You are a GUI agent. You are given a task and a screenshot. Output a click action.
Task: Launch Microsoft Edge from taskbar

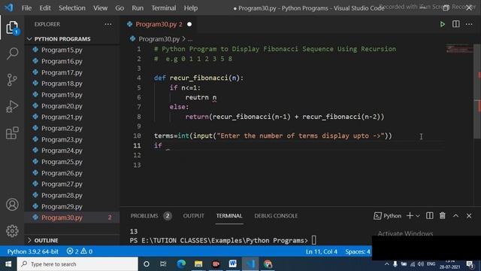click(181, 264)
